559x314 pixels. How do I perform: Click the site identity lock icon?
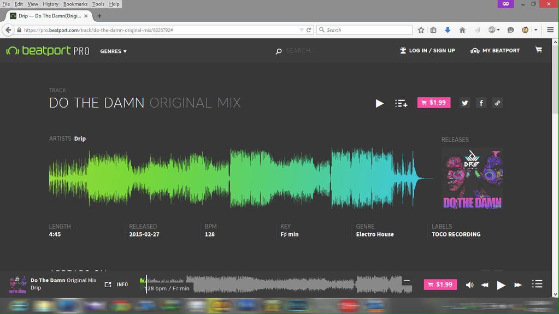coord(19,30)
